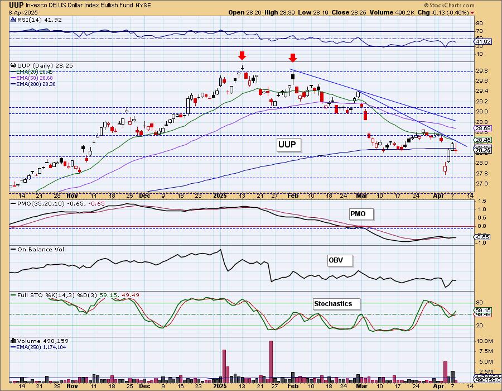502x391 pixels.
Task: Click the dark blue EMA(200) legend line swatch
Action: (13, 84)
